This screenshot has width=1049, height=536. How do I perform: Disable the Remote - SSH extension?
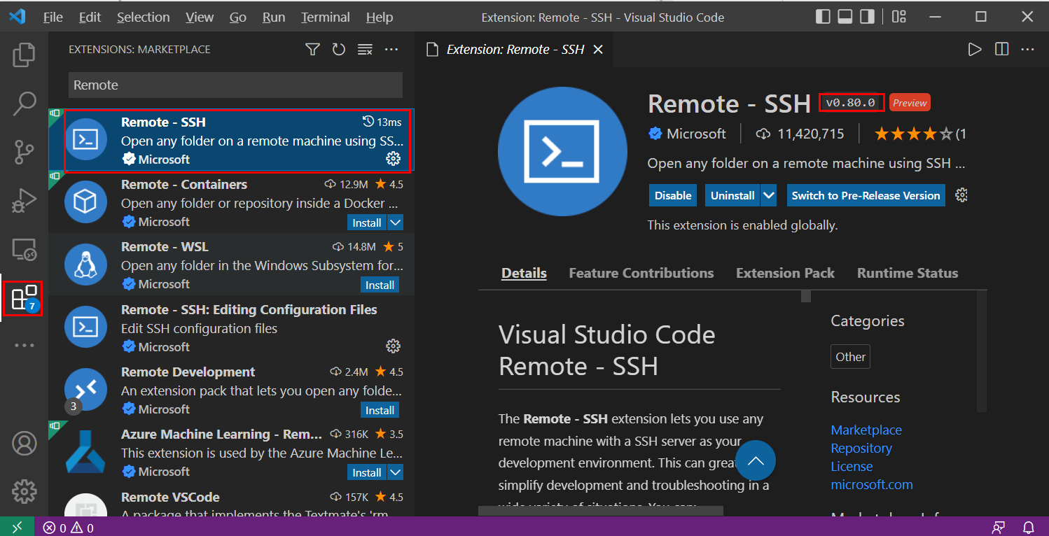[673, 195]
